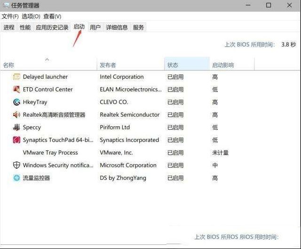The height and width of the screenshot is (249, 301).
Task: Minimize the Task Manager window
Action: tap(248, 5)
